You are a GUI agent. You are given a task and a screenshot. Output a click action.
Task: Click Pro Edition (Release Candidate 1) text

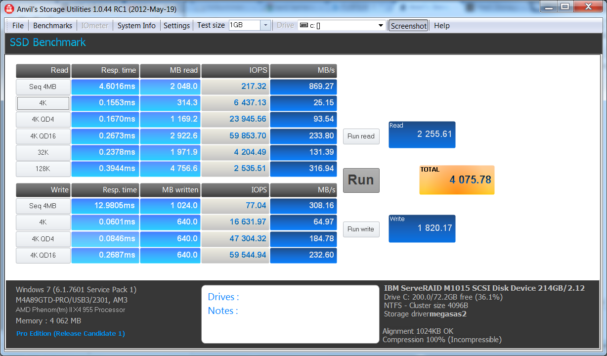(x=71, y=334)
